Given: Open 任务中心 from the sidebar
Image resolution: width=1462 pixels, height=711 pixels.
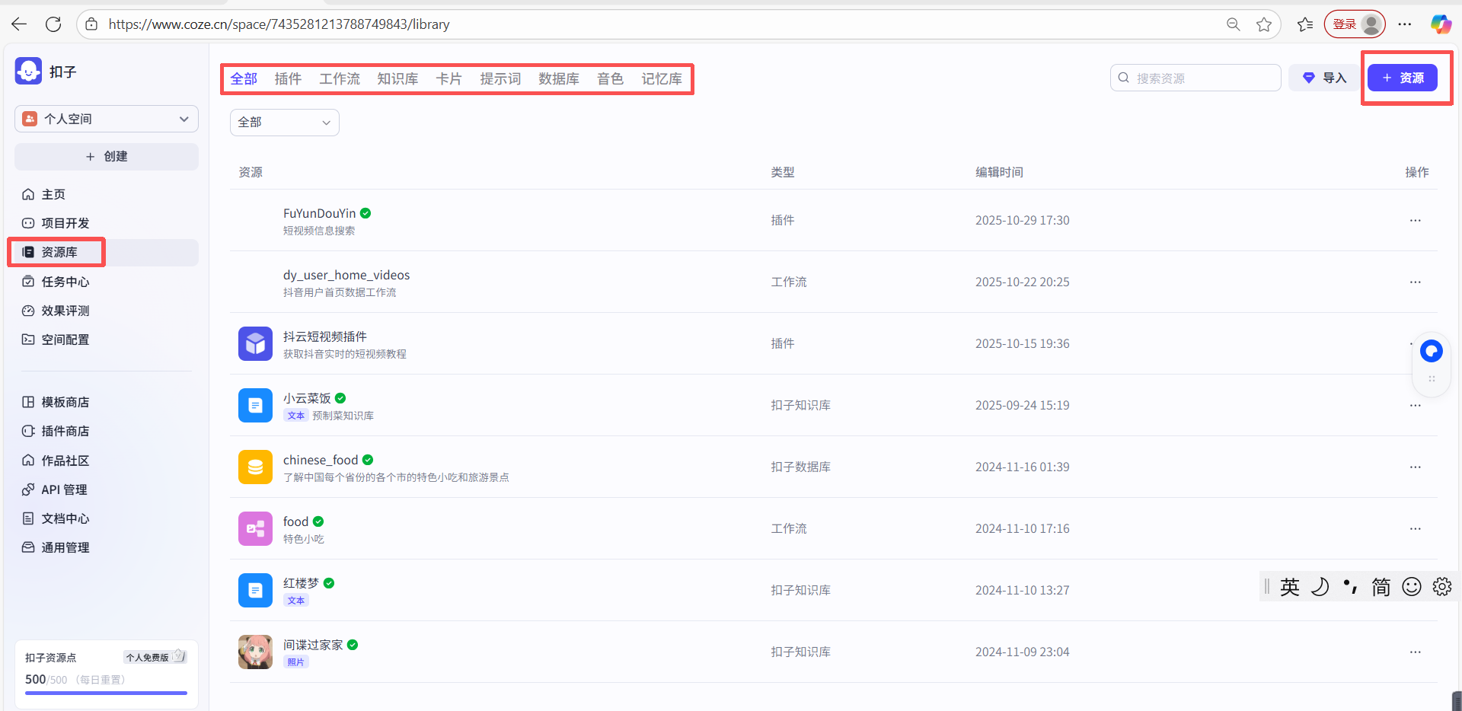Looking at the screenshot, I should click(x=65, y=282).
